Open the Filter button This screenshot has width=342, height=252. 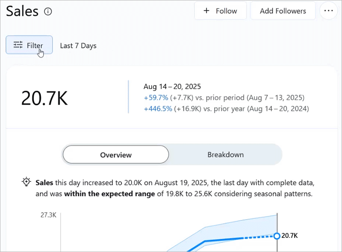pyautogui.click(x=29, y=45)
